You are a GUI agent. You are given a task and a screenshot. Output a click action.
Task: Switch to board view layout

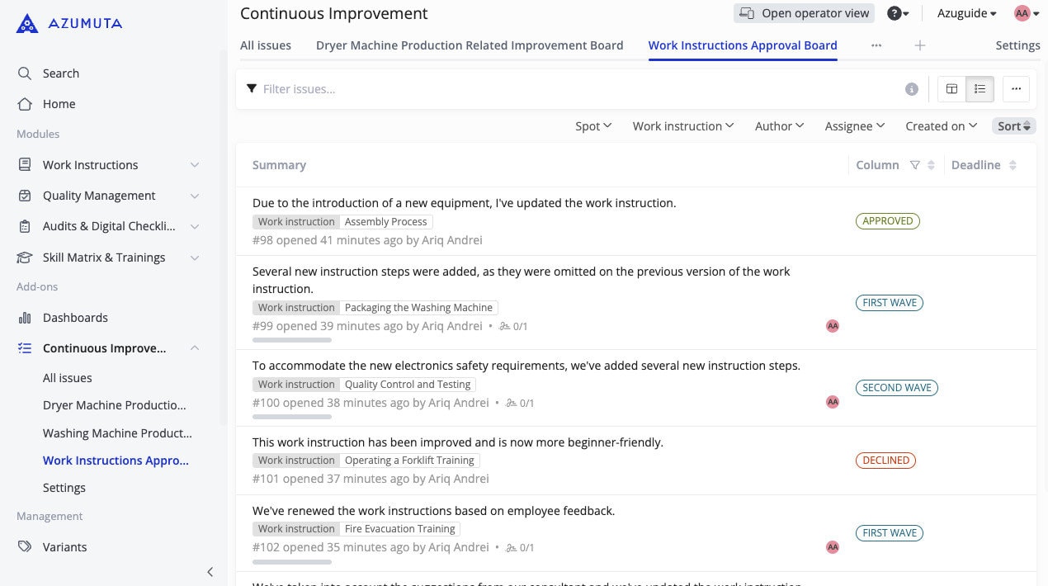[x=951, y=89]
